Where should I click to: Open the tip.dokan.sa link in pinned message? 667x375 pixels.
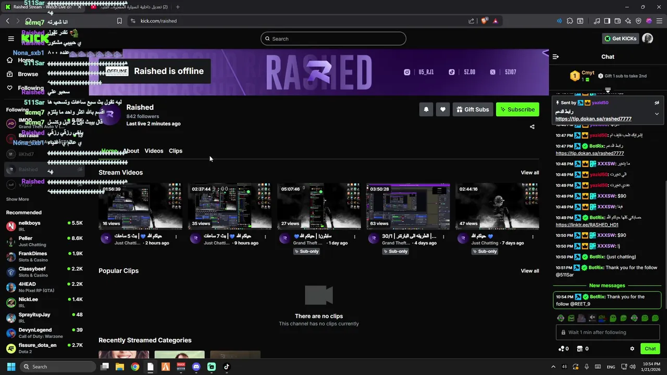(x=594, y=119)
